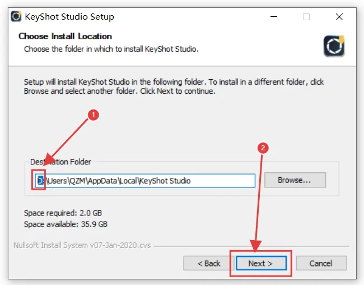Click the 'Space available: 35.9 GB' text
364x285 pixels.
tap(66, 224)
